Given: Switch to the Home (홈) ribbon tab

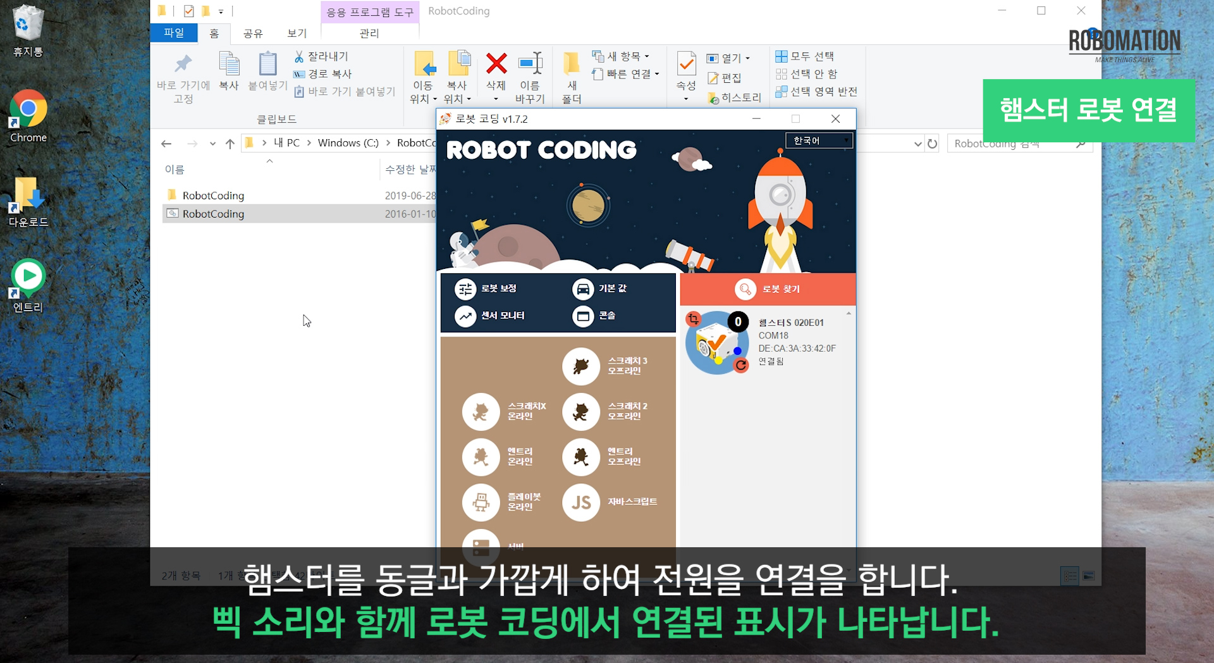Looking at the screenshot, I should (214, 33).
